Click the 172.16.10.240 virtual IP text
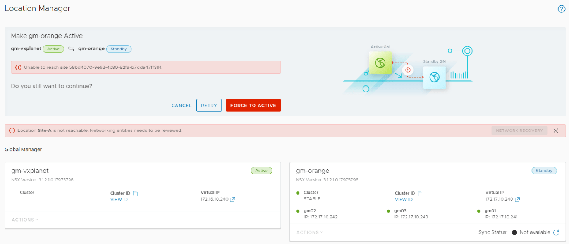569x244 pixels. tap(214, 200)
